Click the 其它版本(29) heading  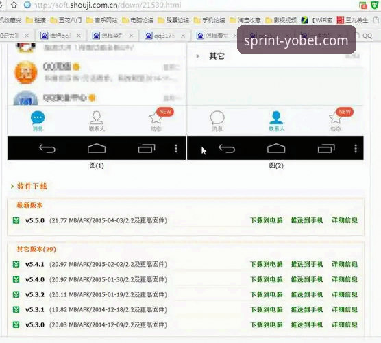tap(36, 249)
